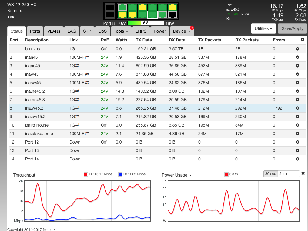Click port 11 icon in switch diagram
Viewport: 308px width, 231px height.
click(172, 7)
